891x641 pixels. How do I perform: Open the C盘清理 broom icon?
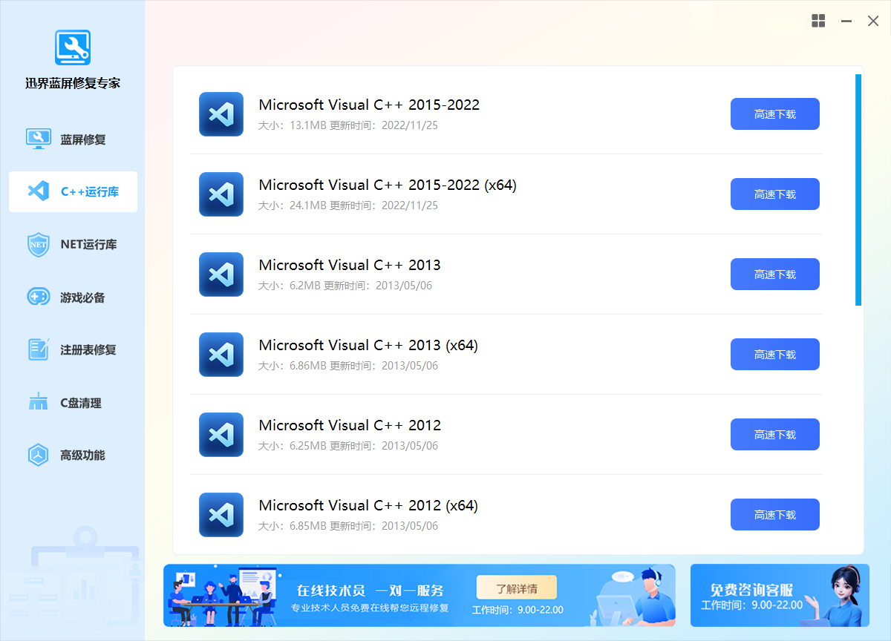(x=38, y=403)
